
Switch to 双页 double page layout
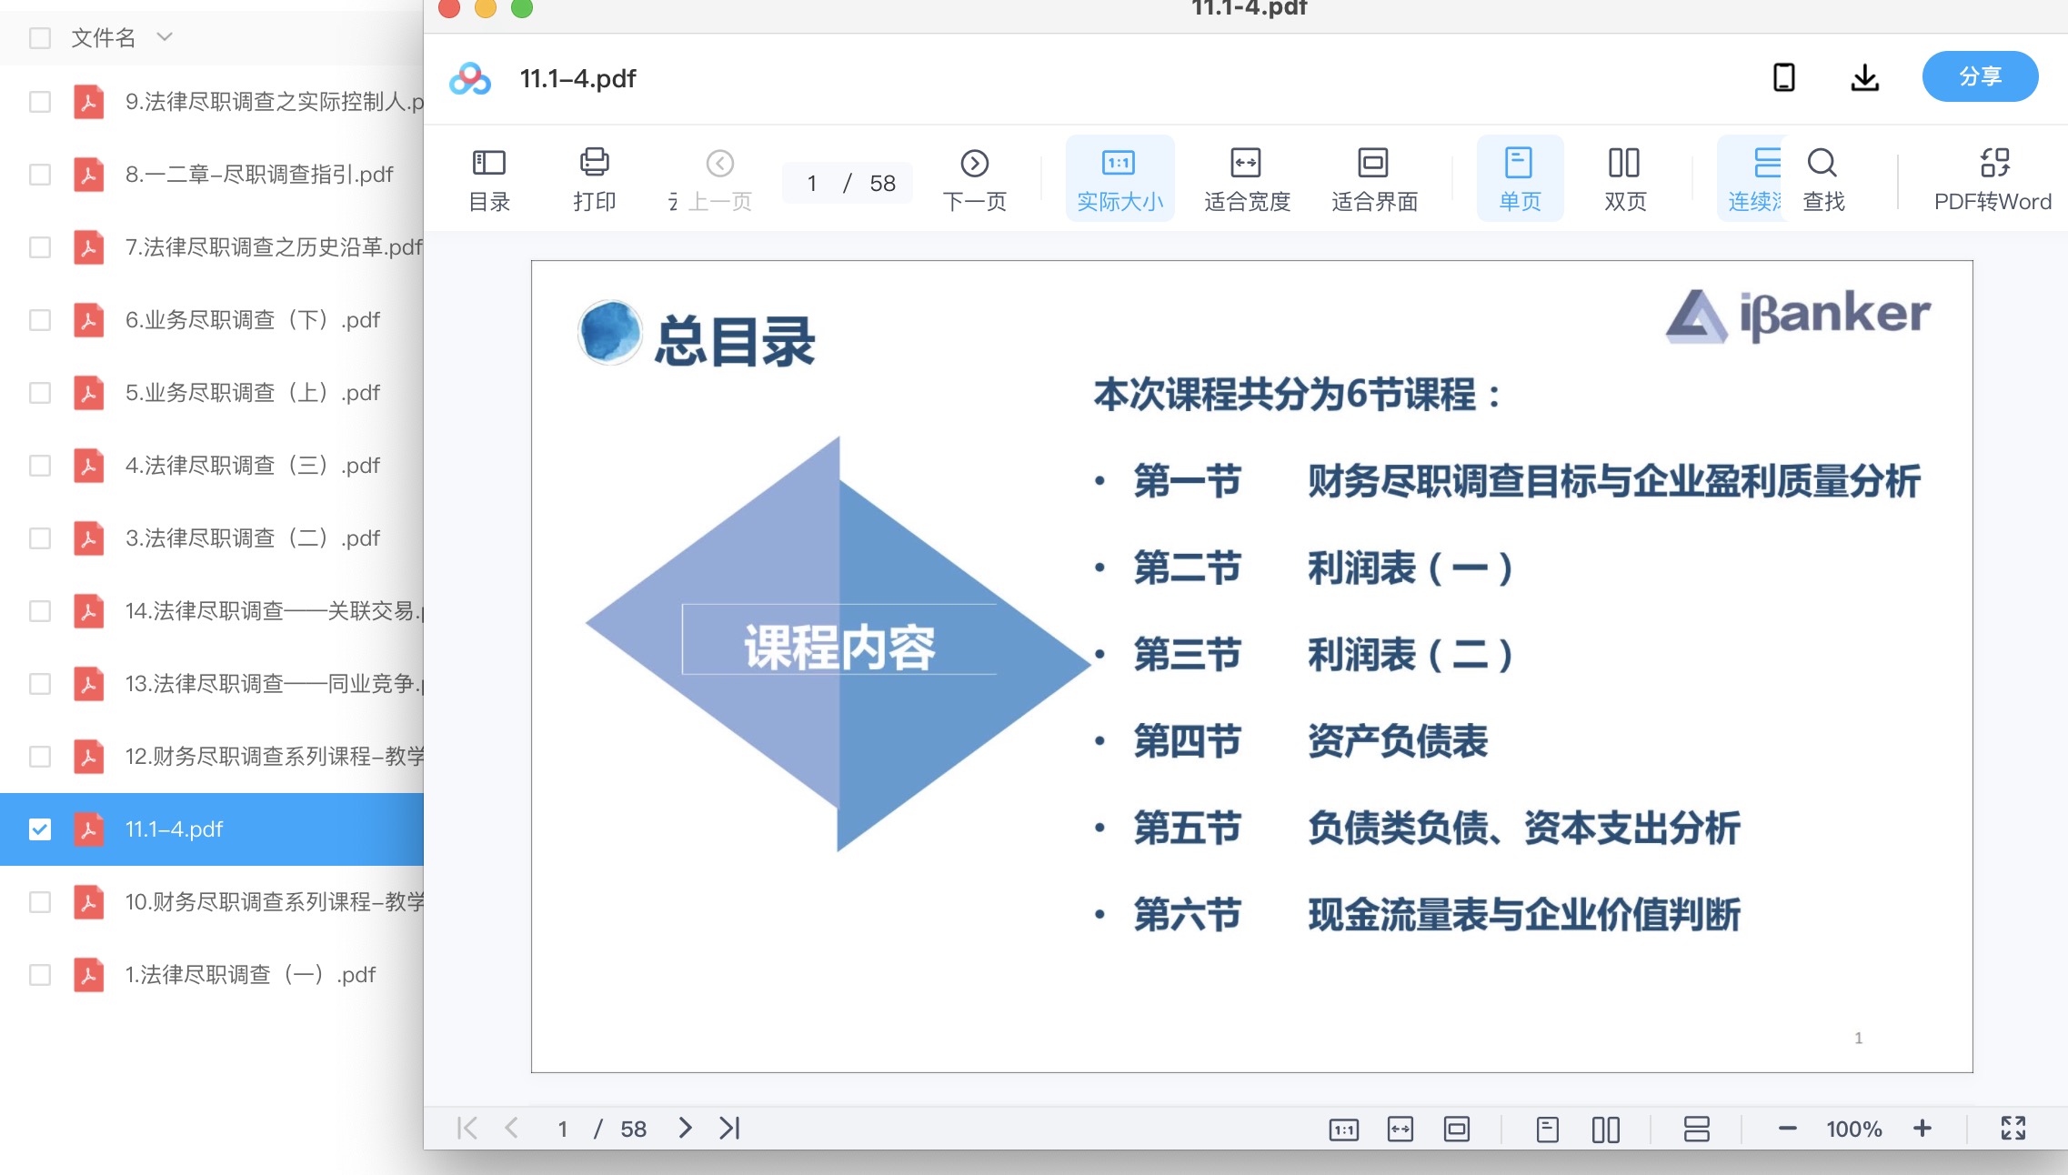[1624, 179]
